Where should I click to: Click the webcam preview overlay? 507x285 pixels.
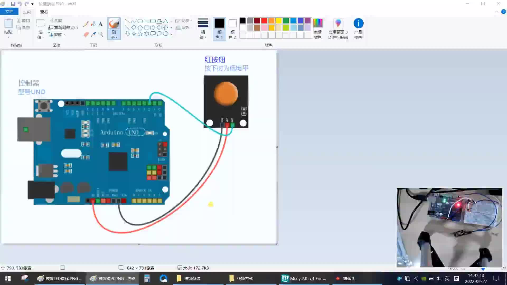coord(449,227)
